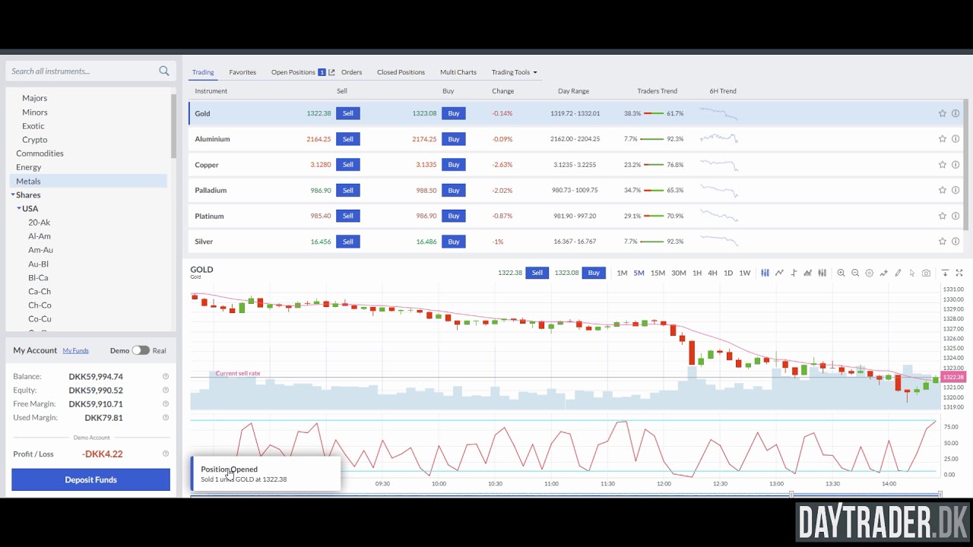Screen dimensions: 973x547
Task: Toggle Demo / Real account switch
Action: point(141,350)
